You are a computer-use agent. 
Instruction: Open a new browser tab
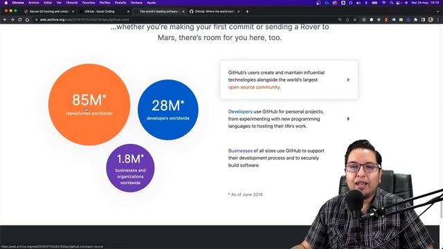247,12
